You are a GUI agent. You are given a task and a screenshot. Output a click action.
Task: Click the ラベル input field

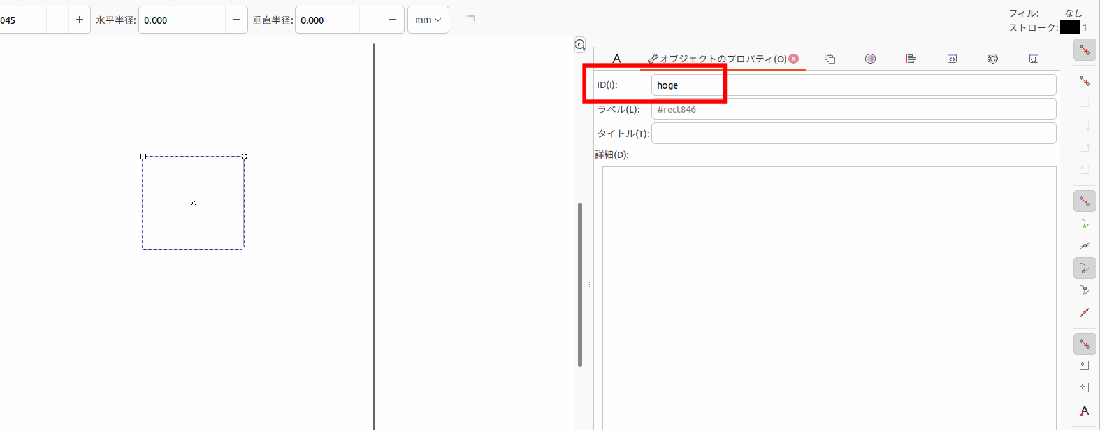[853, 110]
